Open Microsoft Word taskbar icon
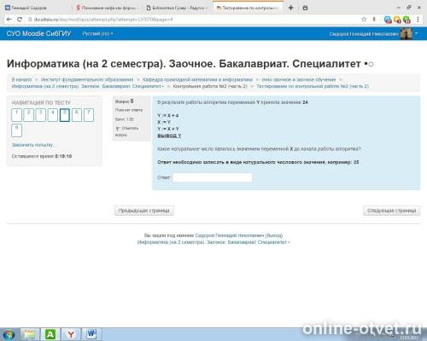427x341 pixels. coord(91,334)
